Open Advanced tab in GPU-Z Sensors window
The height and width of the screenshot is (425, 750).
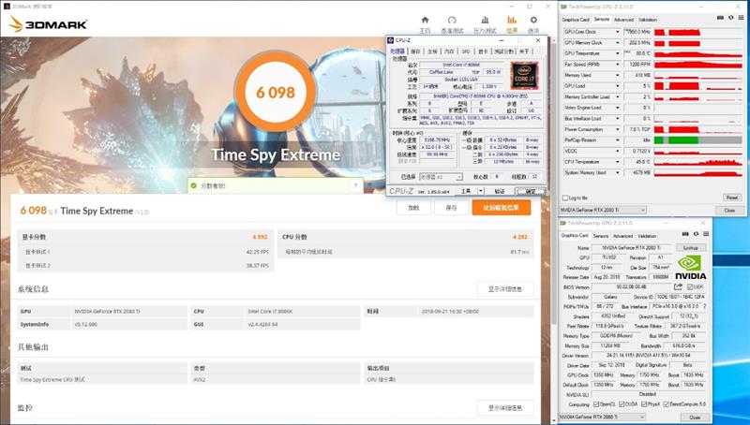[x=623, y=20]
